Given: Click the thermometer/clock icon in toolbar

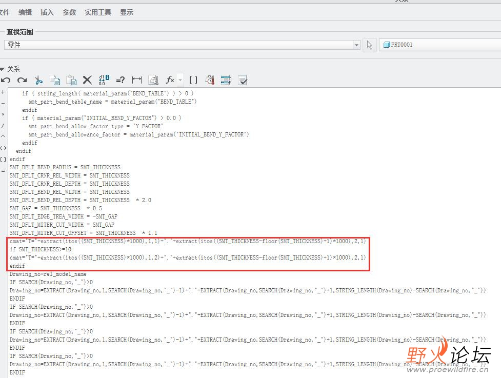Looking at the screenshot, I should (x=210, y=80).
